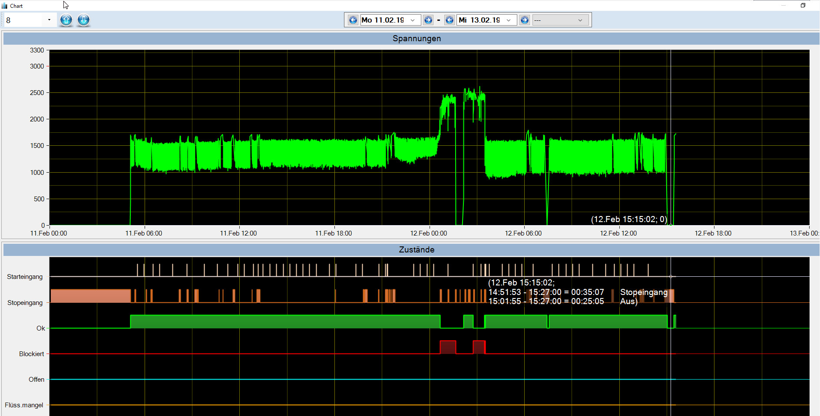Click the large salmon Stopeingang block at start

(x=90, y=296)
